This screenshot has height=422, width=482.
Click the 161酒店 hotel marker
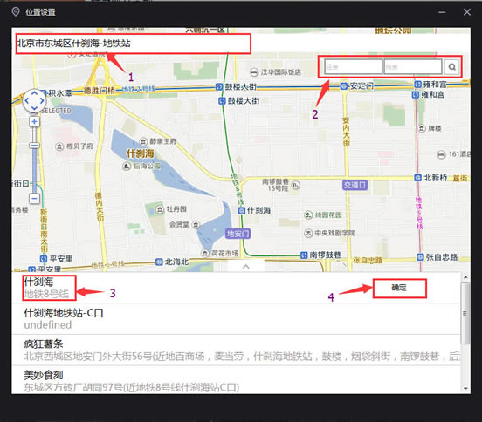click(x=442, y=154)
